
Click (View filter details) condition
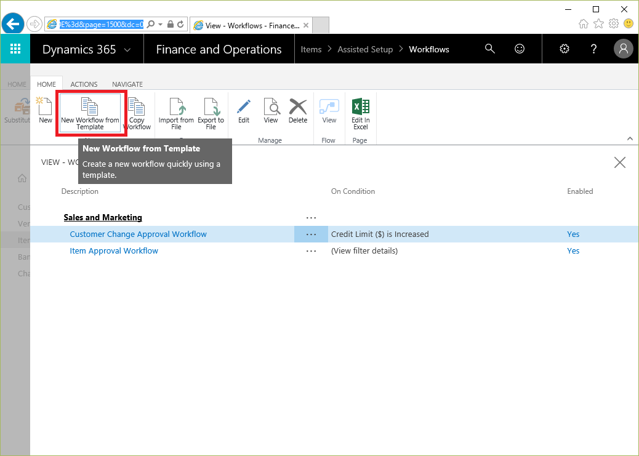(x=364, y=250)
